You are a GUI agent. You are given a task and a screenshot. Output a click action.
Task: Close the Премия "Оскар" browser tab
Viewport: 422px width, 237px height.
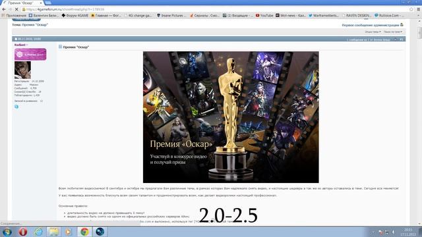pos(41,3)
